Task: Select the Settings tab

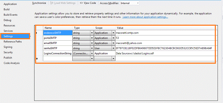Action: coord(15,36)
